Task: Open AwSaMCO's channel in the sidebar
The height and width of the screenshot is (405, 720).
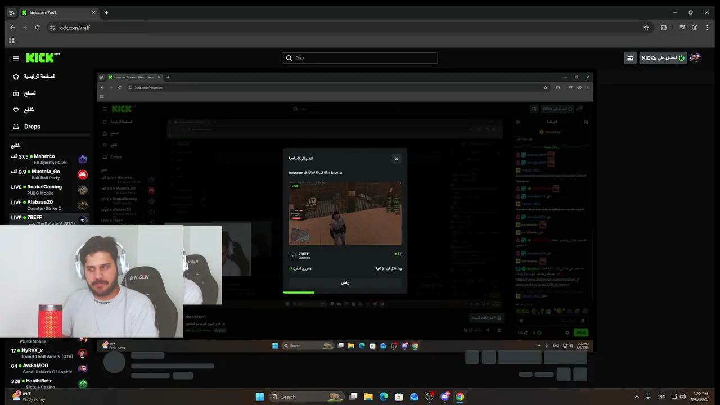Action: point(49,368)
